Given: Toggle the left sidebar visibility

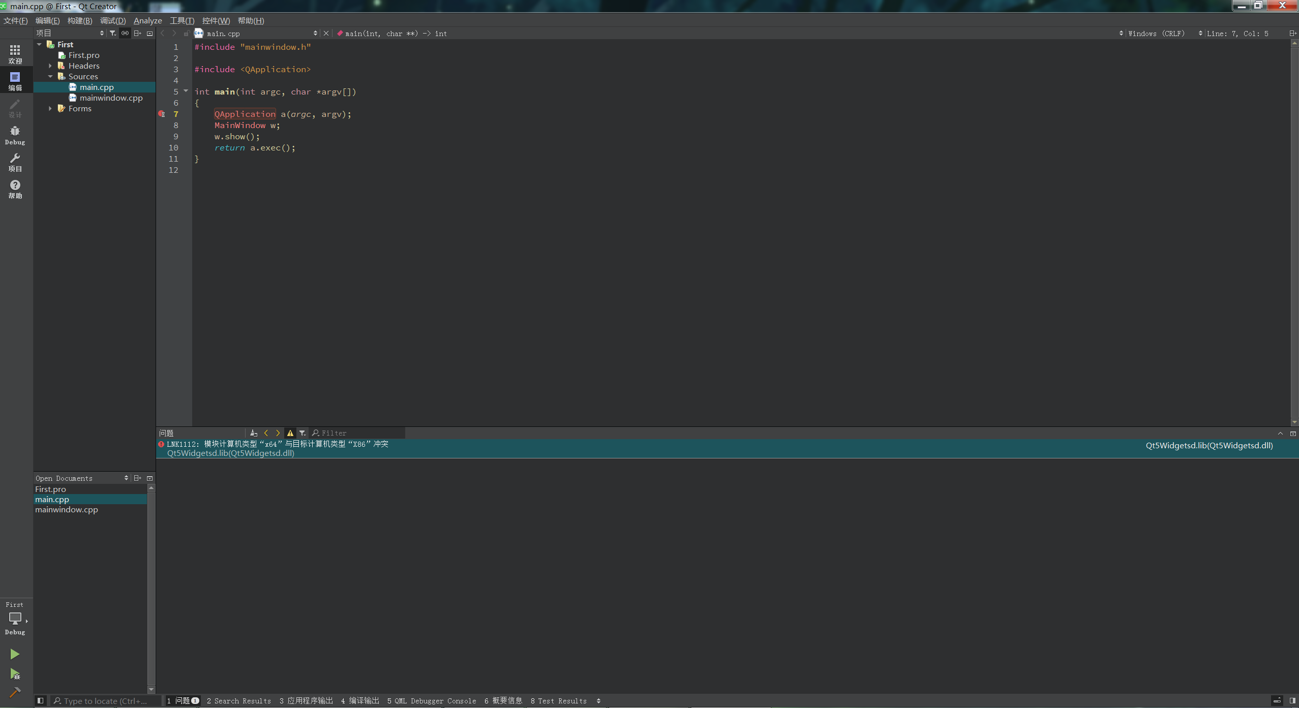Looking at the screenshot, I should (x=40, y=700).
